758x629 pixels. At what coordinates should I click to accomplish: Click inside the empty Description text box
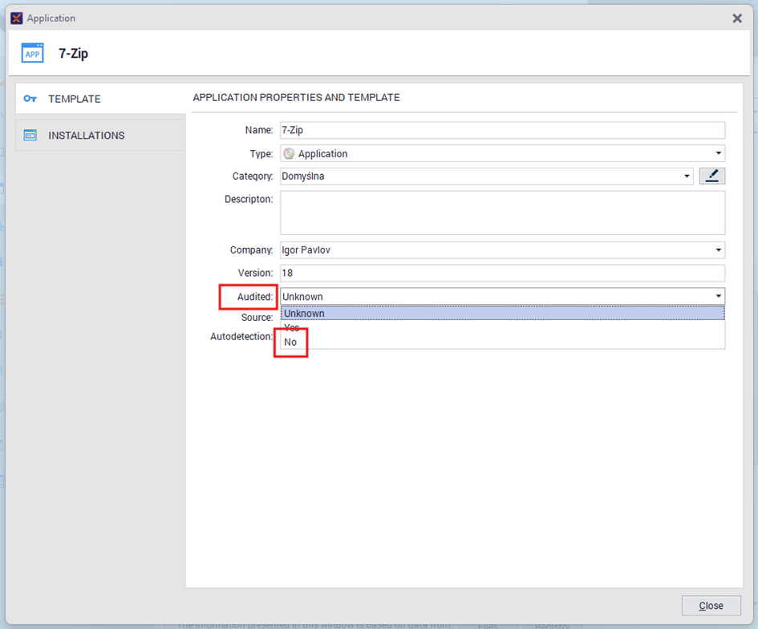[501, 213]
